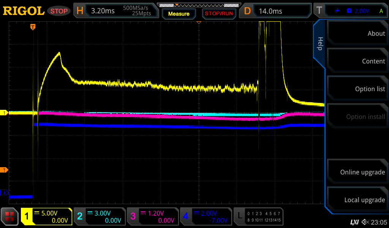Toggle channel 1 with 5.00V scale
The image size is (389, 228).
coord(47,217)
